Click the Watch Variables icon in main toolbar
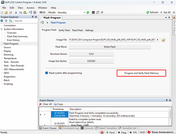The width and height of the screenshot is (176, 134). (x=98, y=12)
